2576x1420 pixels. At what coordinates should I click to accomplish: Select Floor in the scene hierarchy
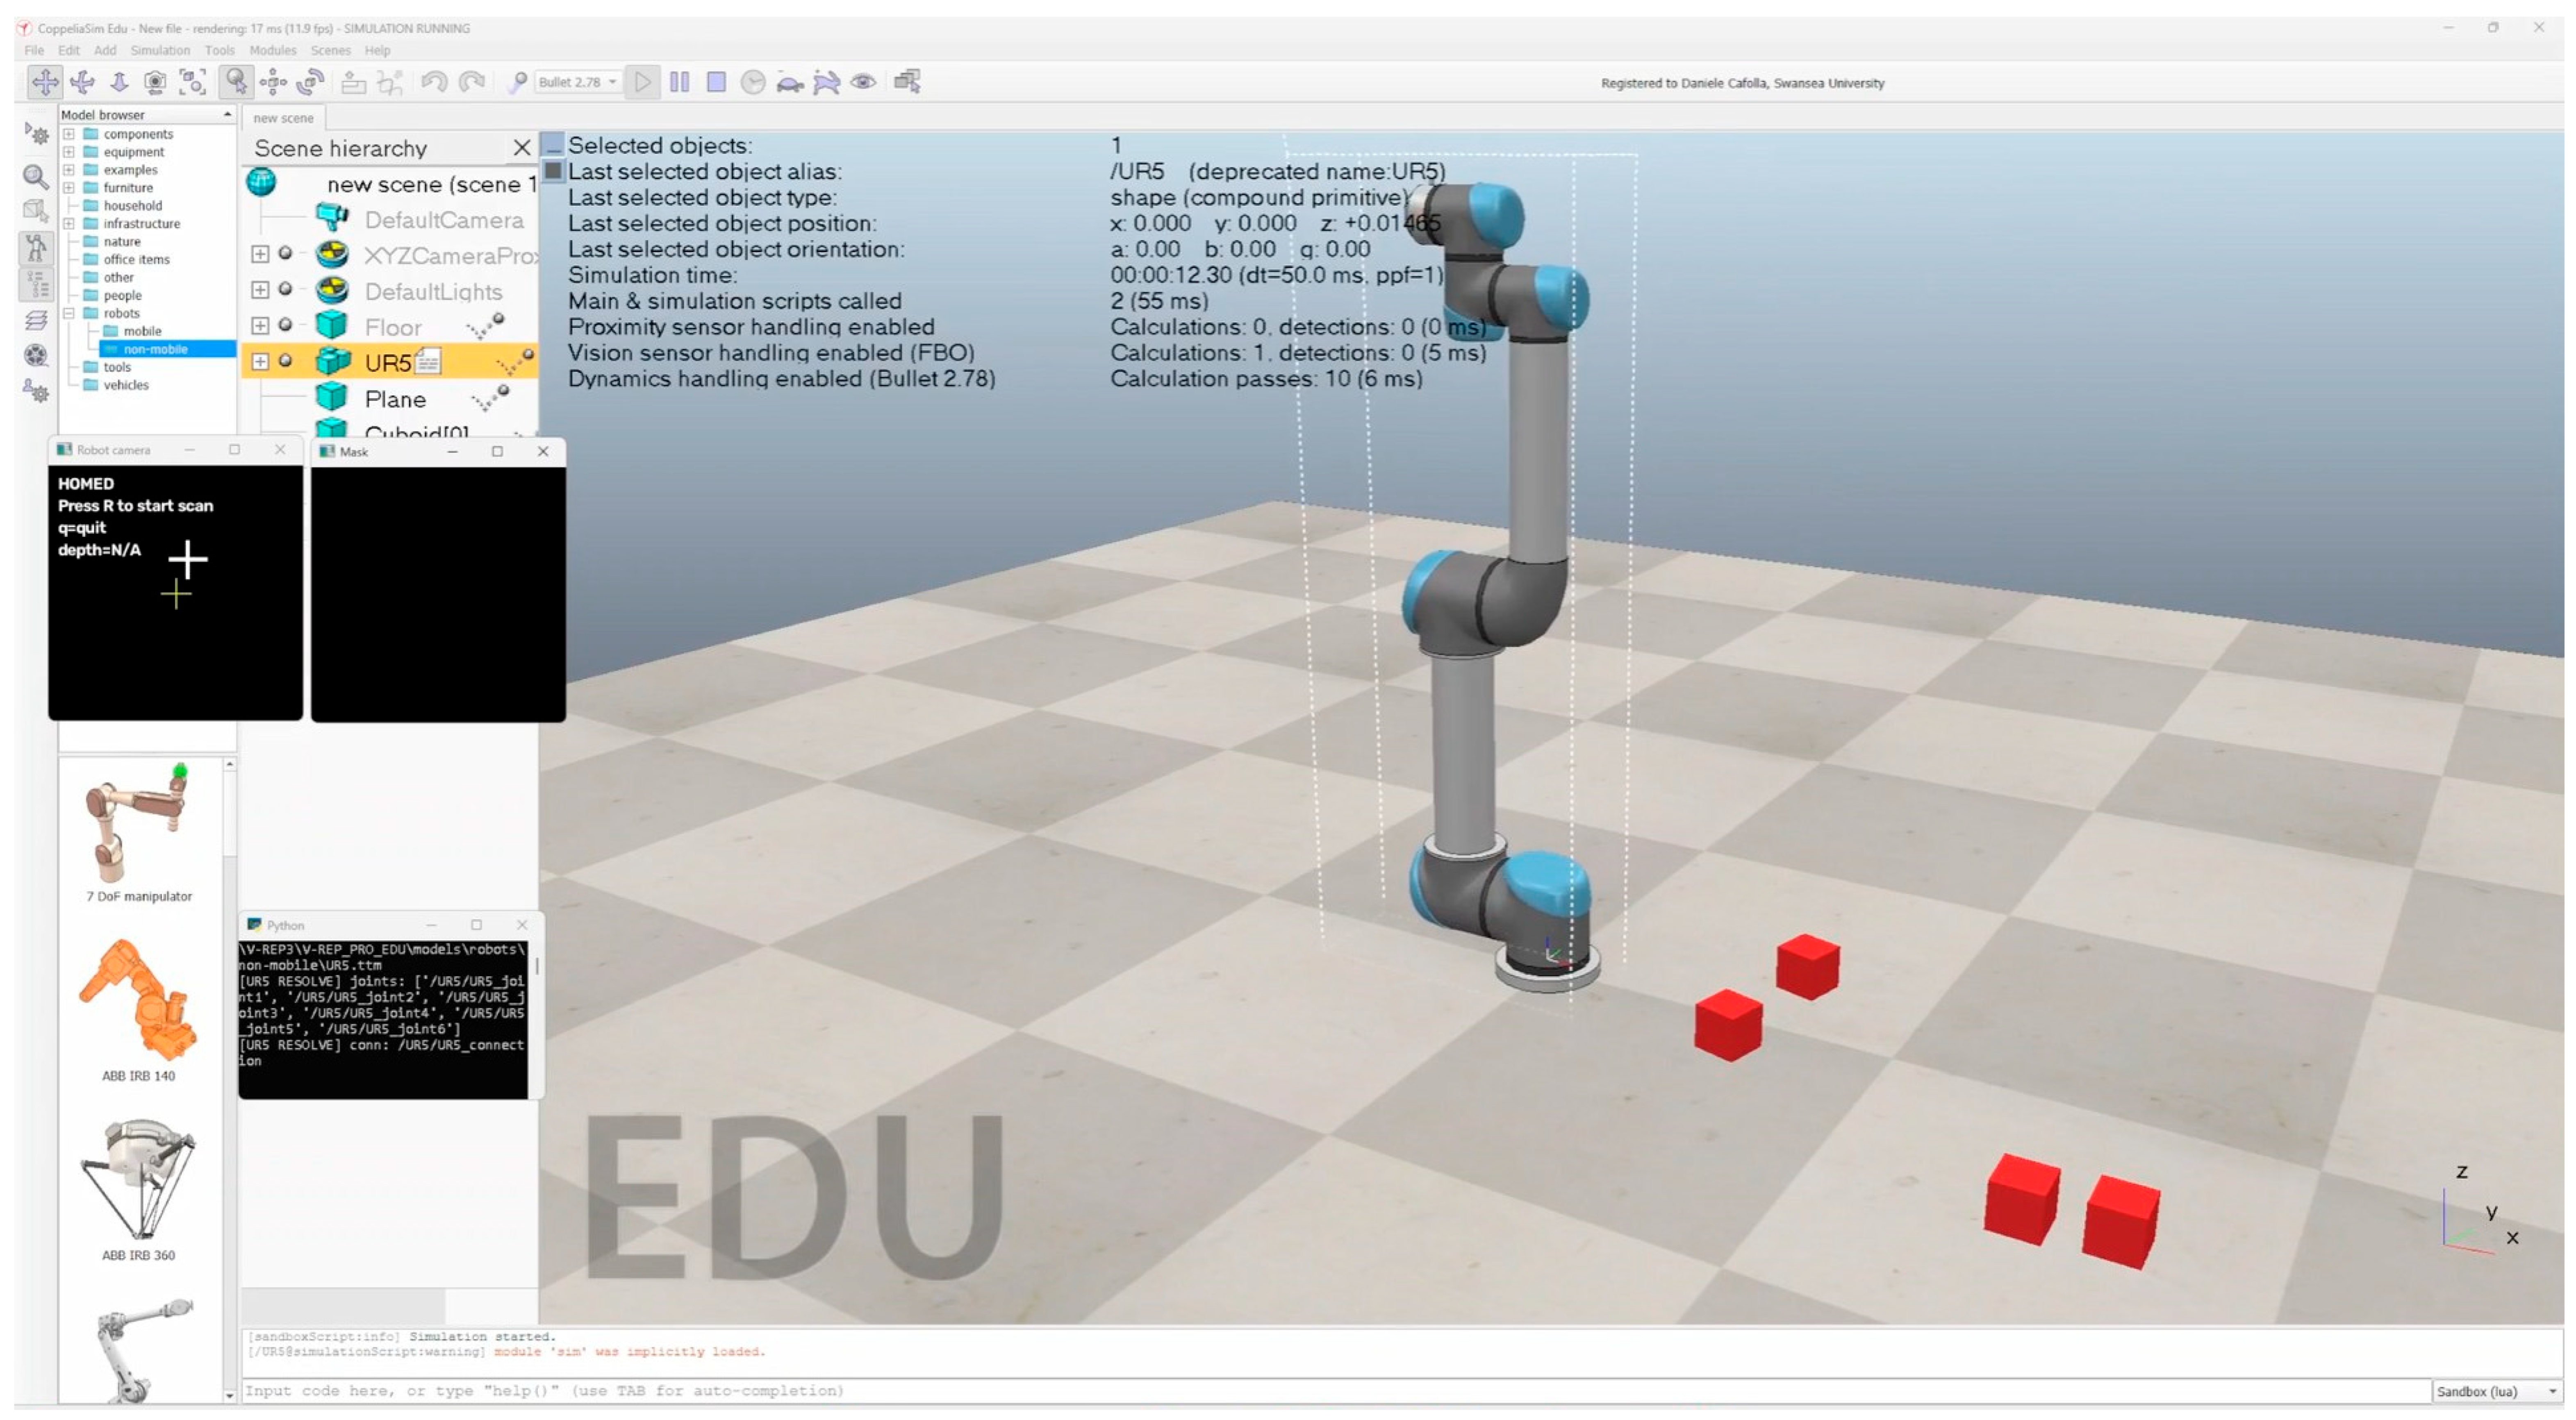click(x=393, y=327)
